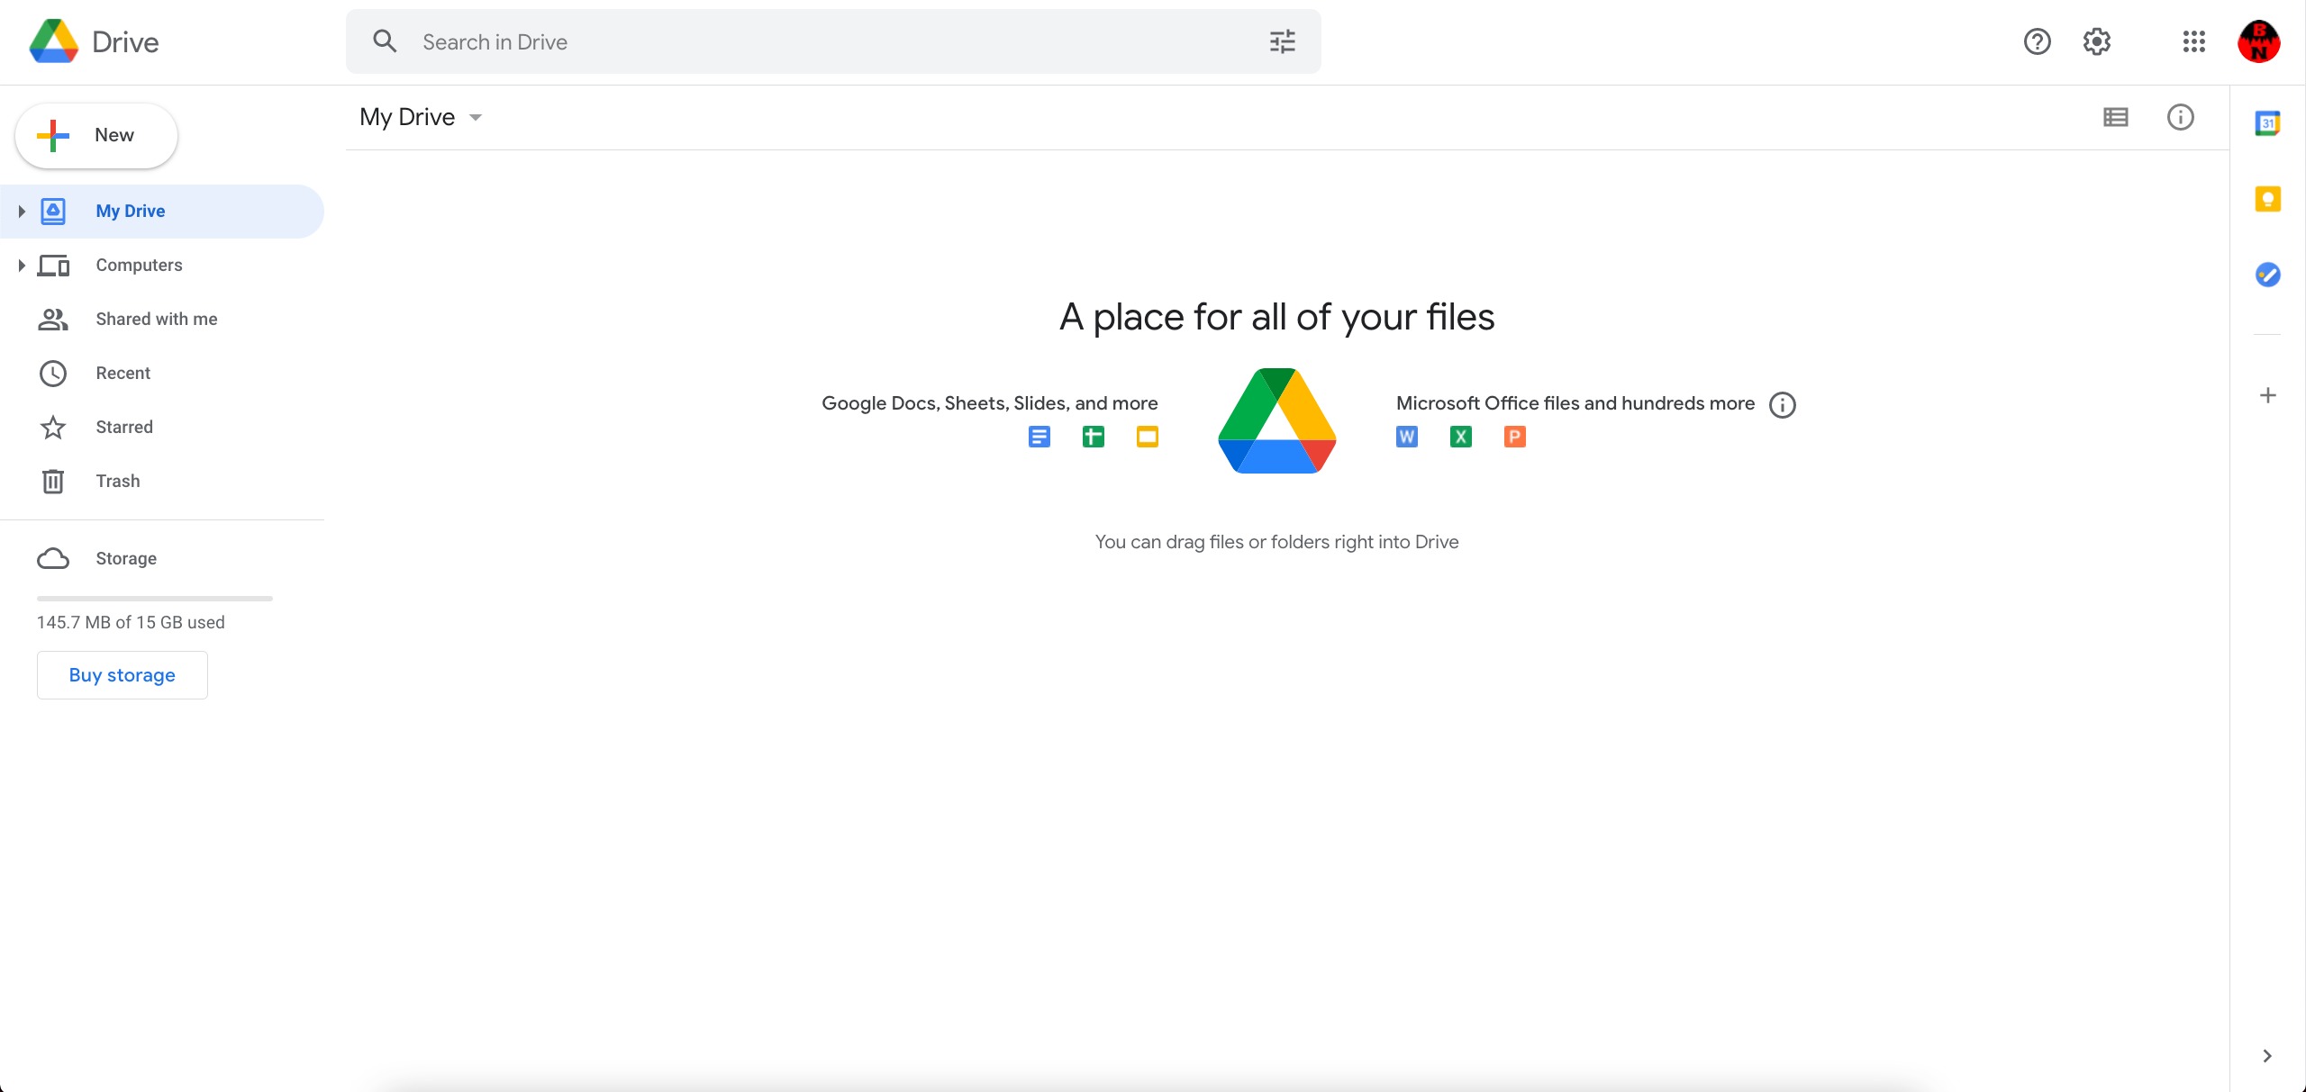Viewport: 2306px width, 1092px height.
Task: Switch to list layout view
Action: point(2115,117)
